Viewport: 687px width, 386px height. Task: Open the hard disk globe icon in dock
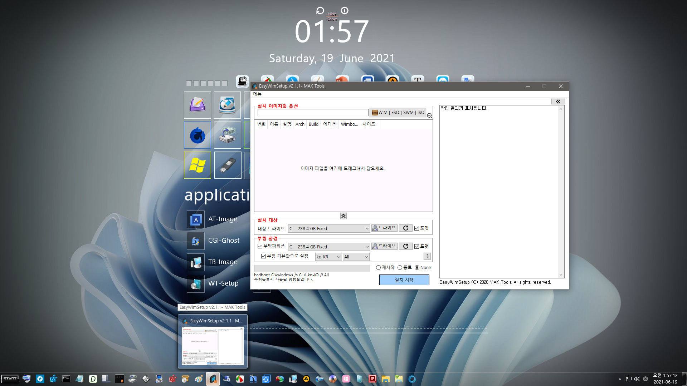242,81
